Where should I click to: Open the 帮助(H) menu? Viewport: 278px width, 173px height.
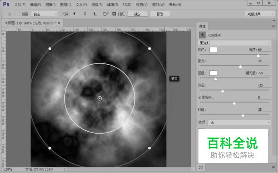pos(175,5)
